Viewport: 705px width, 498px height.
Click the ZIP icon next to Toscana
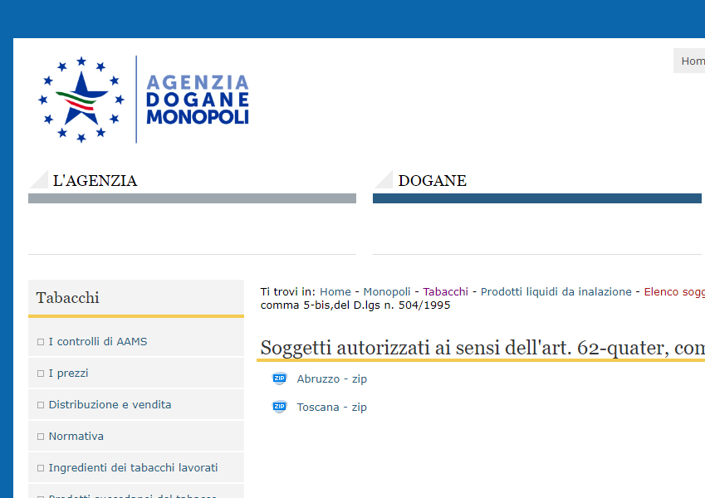[x=280, y=407]
